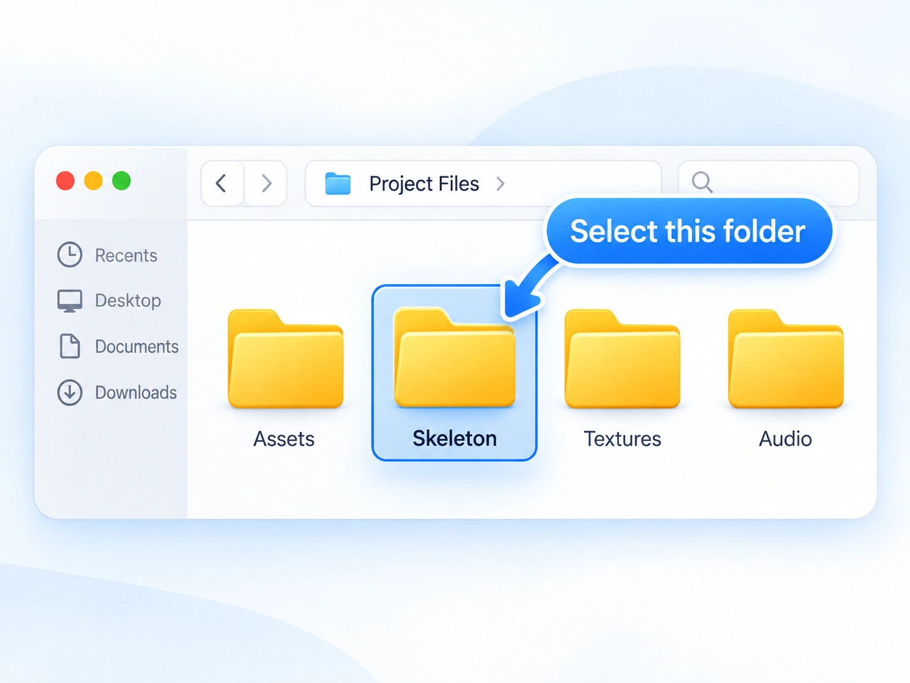This screenshot has height=683, width=910.
Task: Maximize the window with the green button
Action: tap(121, 181)
